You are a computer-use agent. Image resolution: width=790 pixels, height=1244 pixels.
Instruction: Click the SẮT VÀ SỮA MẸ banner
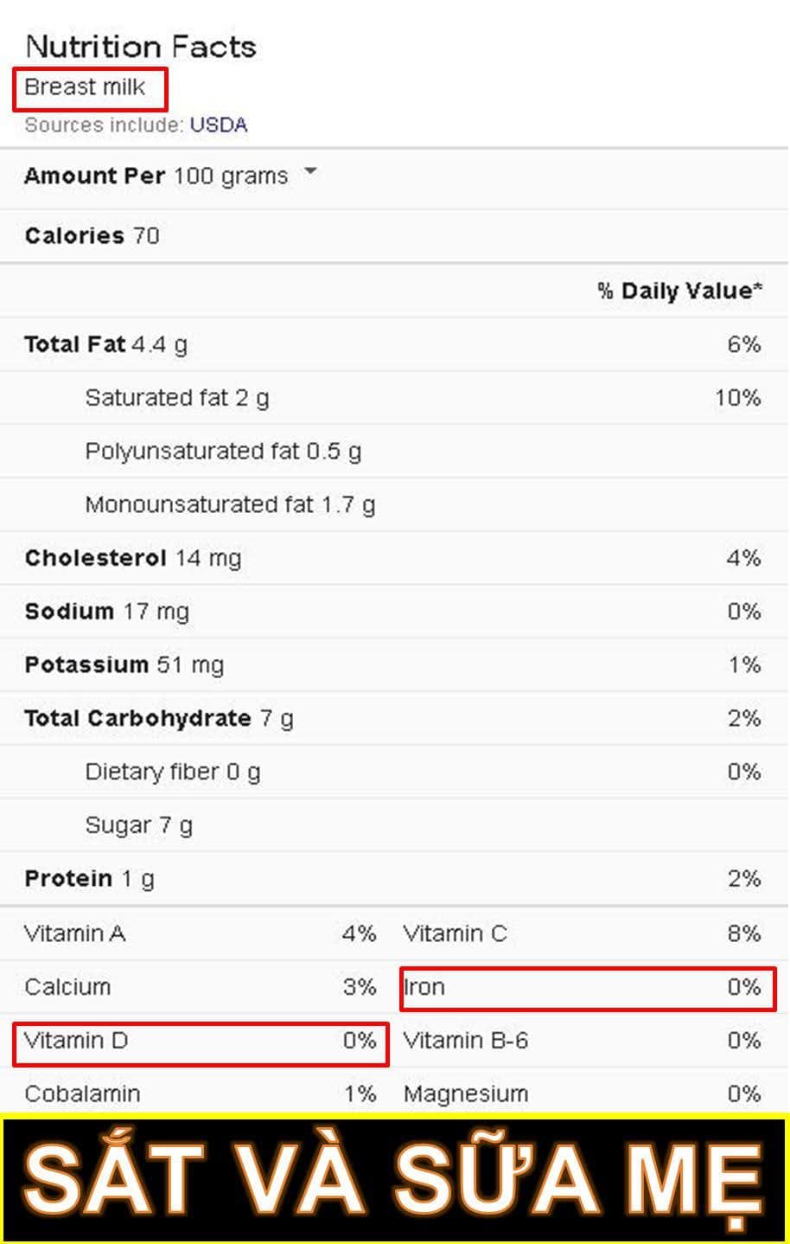click(394, 1179)
